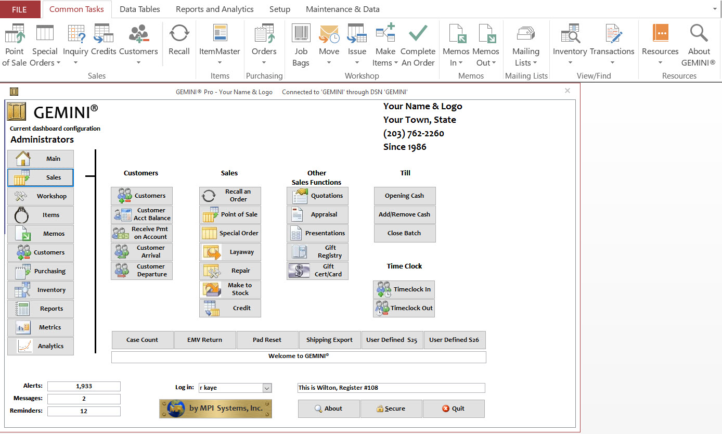Viewport: 722px width, 434px height.
Task: Click the Alerts count field
Action: click(84, 386)
